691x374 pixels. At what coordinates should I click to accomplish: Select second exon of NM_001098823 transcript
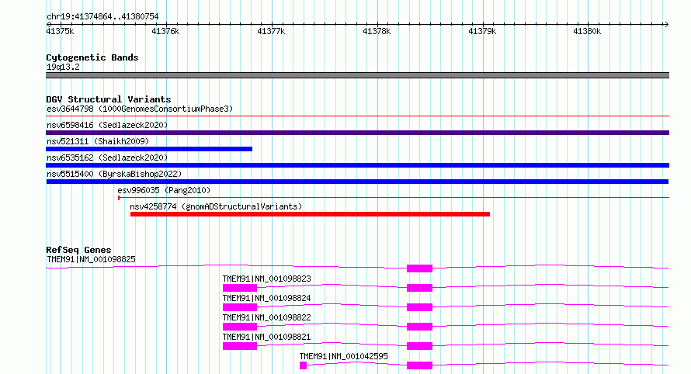[x=419, y=288]
